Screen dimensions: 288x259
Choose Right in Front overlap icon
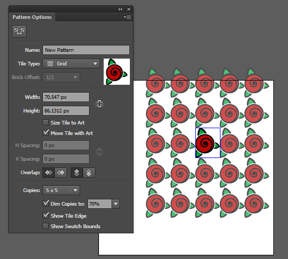point(61,173)
